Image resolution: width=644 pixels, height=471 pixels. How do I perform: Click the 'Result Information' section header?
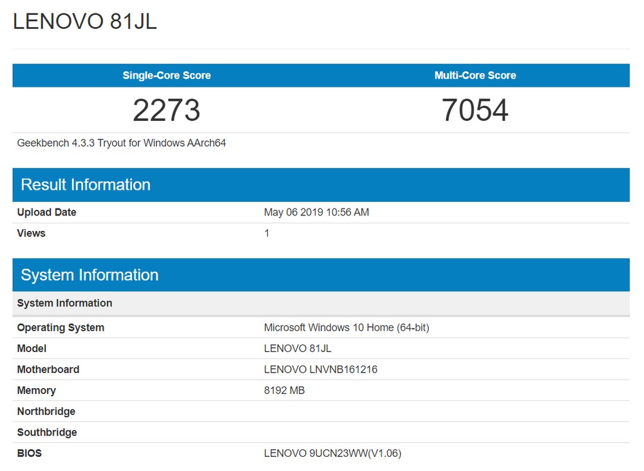click(321, 185)
